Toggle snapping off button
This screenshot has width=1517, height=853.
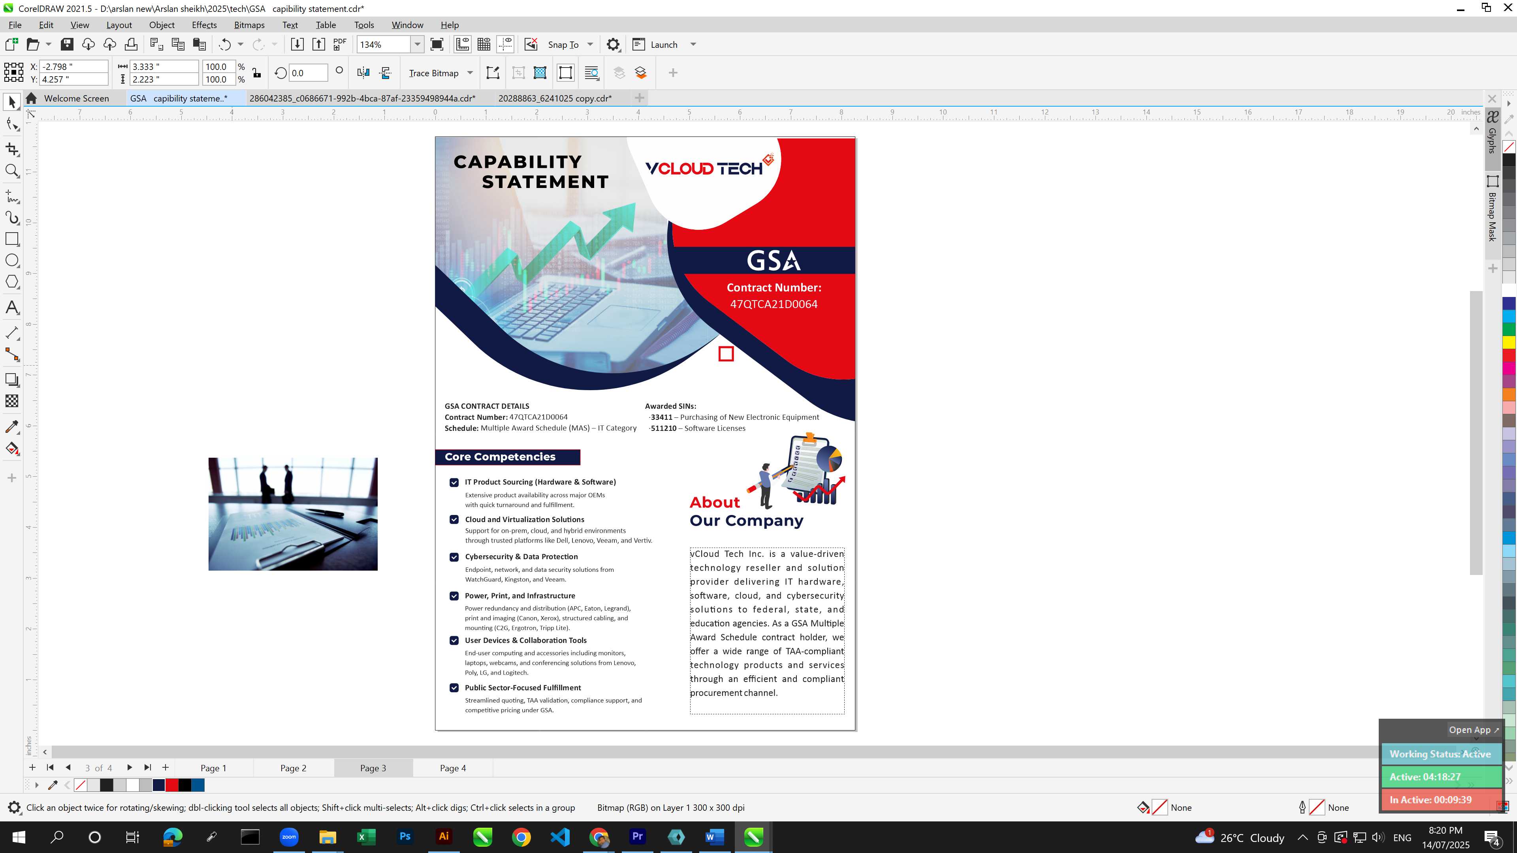(x=531, y=45)
